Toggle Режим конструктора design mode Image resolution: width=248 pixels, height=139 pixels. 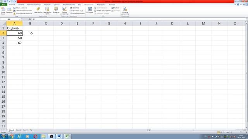tap(64, 11)
